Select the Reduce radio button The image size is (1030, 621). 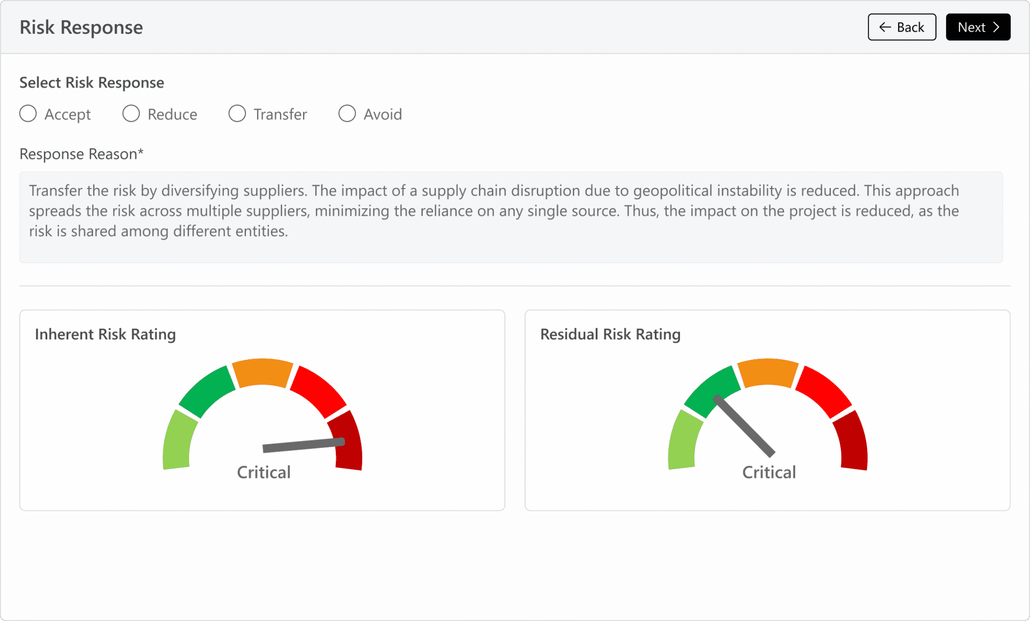point(131,114)
